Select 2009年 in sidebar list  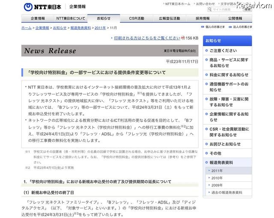(x=229, y=185)
